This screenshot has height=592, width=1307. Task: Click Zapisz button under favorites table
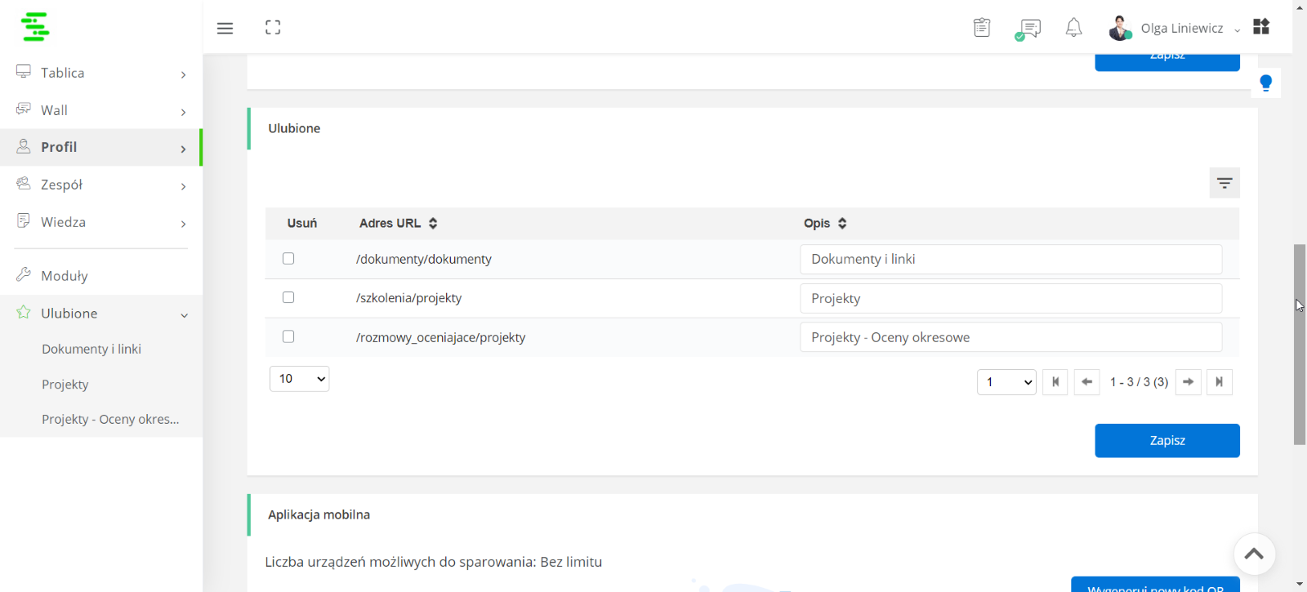(1167, 441)
